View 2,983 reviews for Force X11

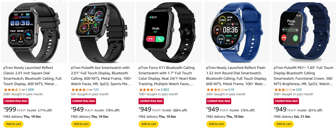(x=165, y=90)
